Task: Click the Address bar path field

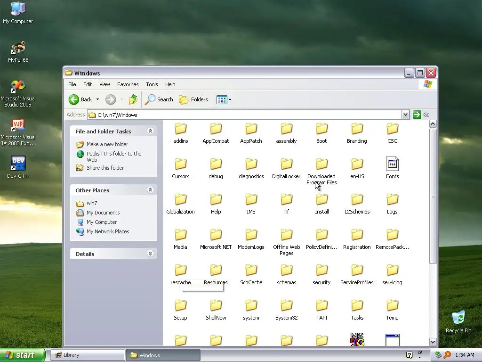Action: pos(245,115)
